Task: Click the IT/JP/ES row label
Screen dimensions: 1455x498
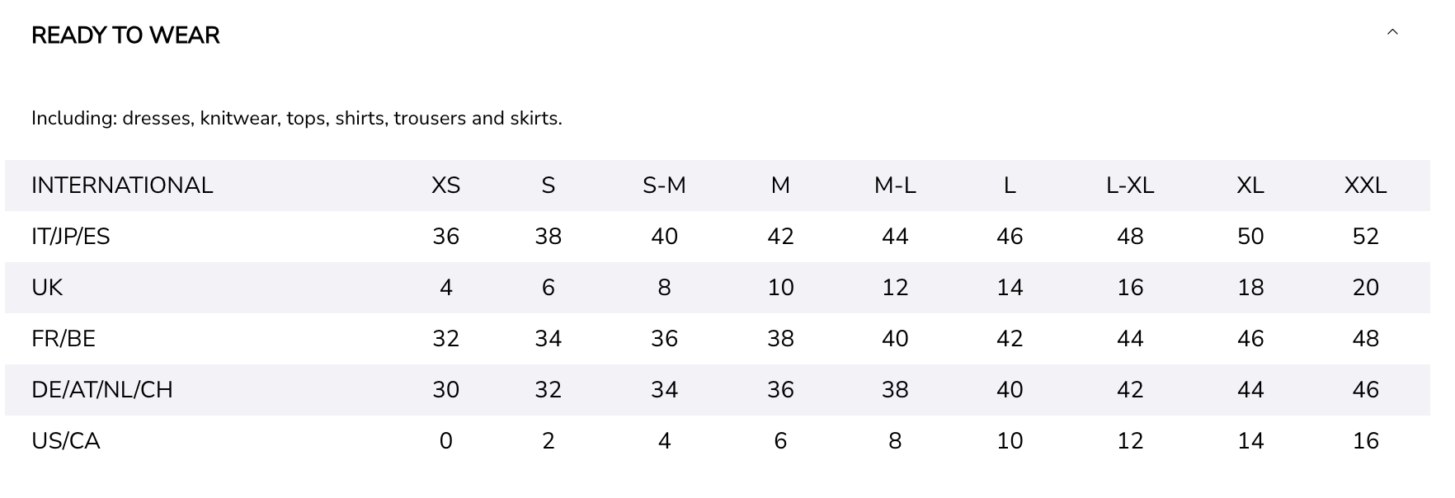Action: coord(71,237)
